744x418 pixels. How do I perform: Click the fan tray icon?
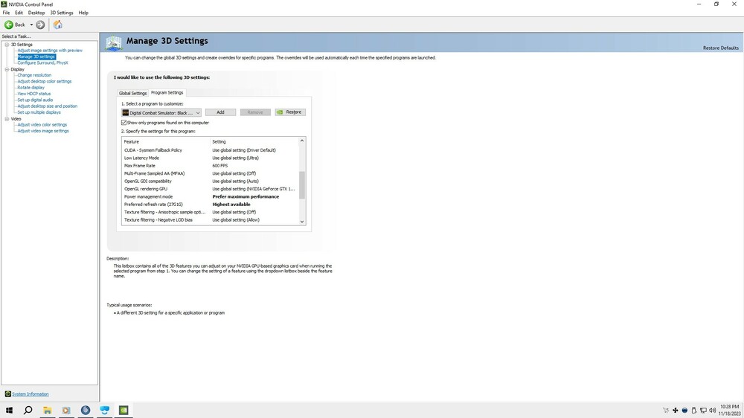tap(676, 411)
